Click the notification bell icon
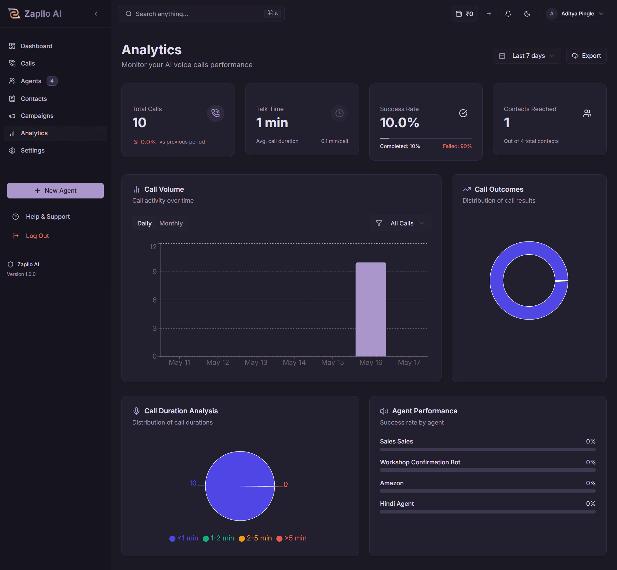617x570 pixels. click(x=508, y=14)
